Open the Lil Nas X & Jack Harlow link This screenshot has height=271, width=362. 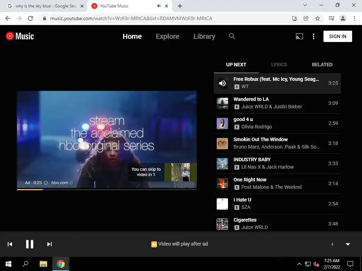(267, 167)
